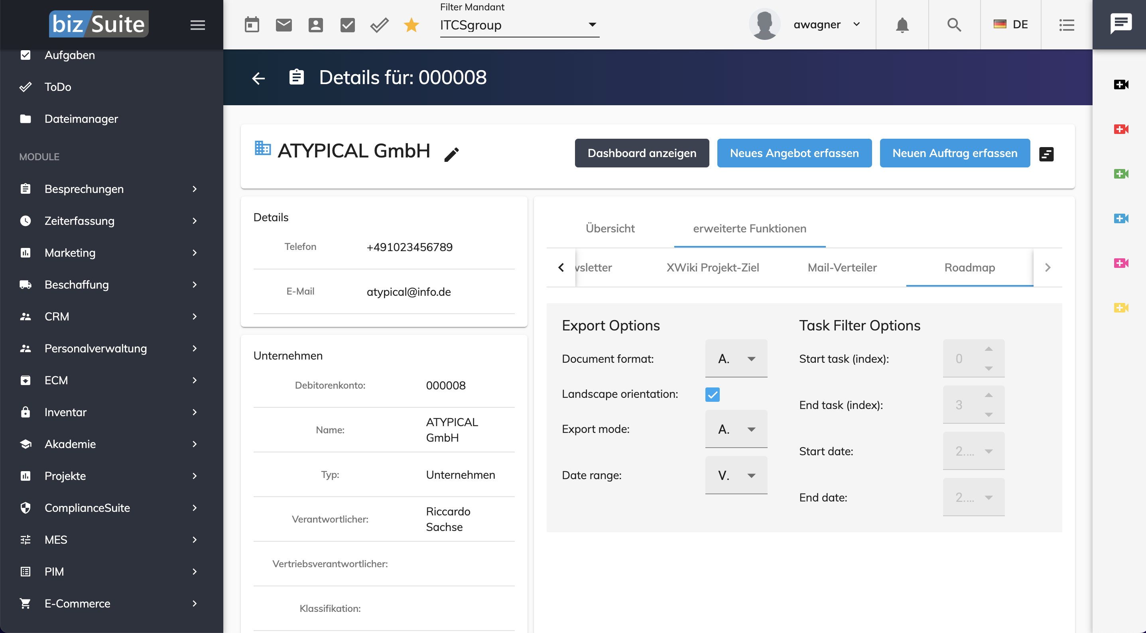This screenshot has height=633, width=1146.
Task: Uncheck Landscape orientation checkbox
Action: tap(712, 395)
